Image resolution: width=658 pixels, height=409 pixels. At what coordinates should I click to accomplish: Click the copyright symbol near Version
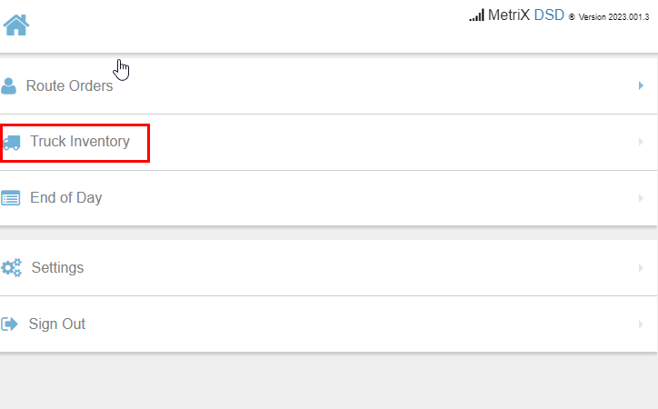pos(572,16)
